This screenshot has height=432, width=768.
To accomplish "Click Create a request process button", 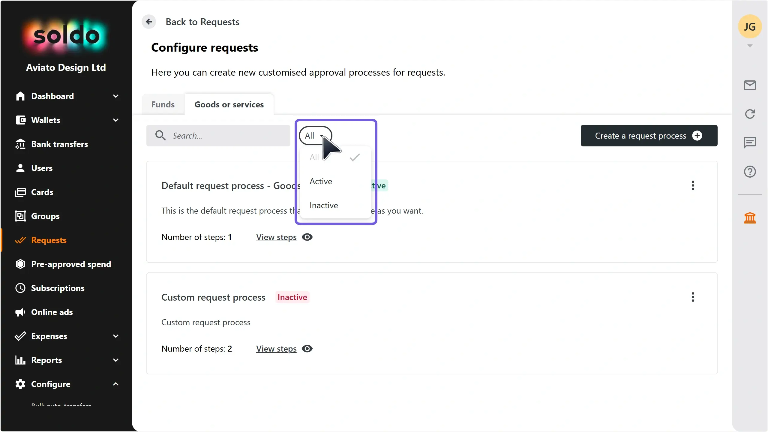I will (649, 136).
